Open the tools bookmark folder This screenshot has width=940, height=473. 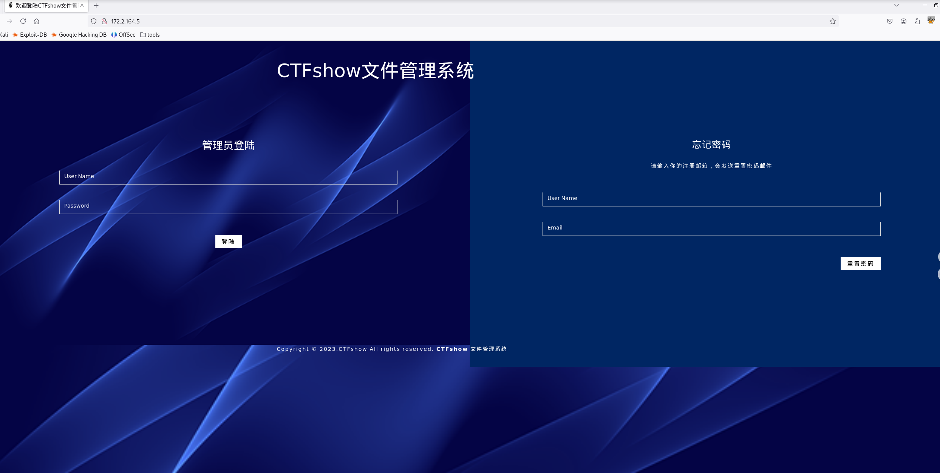coord(150,35)
